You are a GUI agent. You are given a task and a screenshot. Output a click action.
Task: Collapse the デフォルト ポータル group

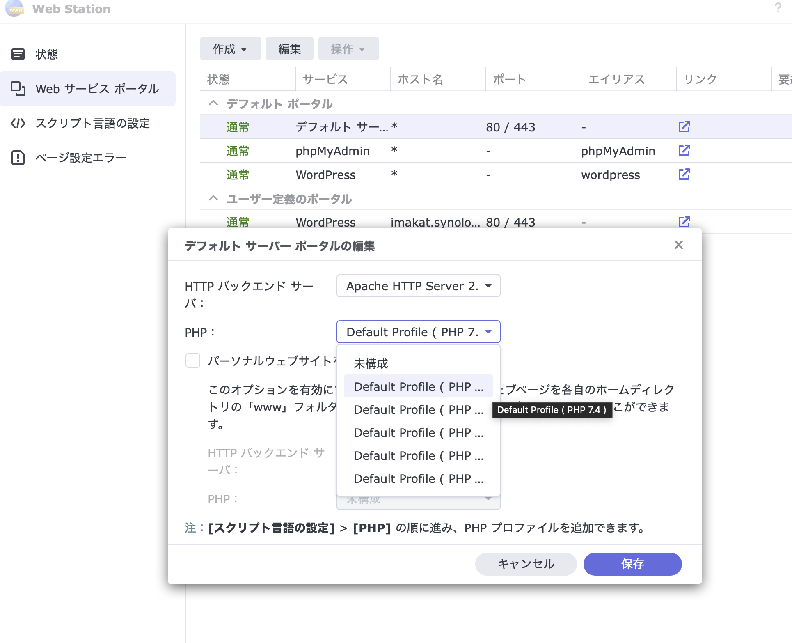point(213,103)
